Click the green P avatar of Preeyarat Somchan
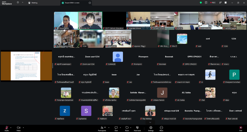247x132 pixels. tap(234, 75)
